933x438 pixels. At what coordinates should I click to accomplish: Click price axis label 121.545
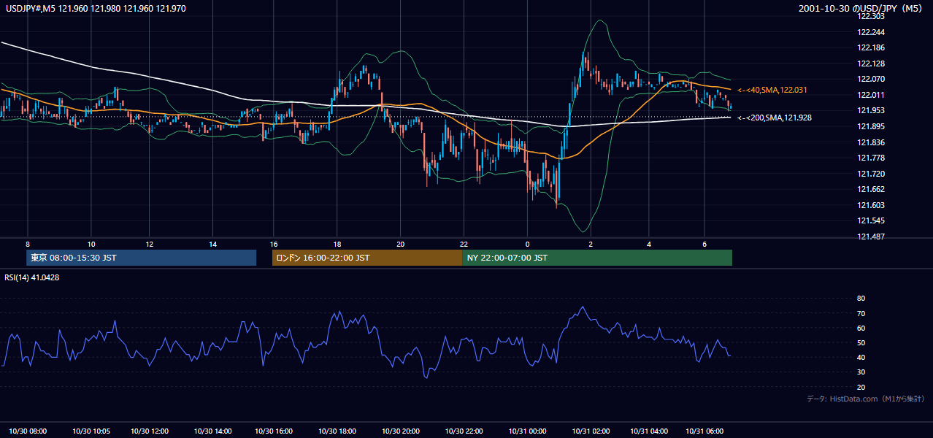coord(870,221)
